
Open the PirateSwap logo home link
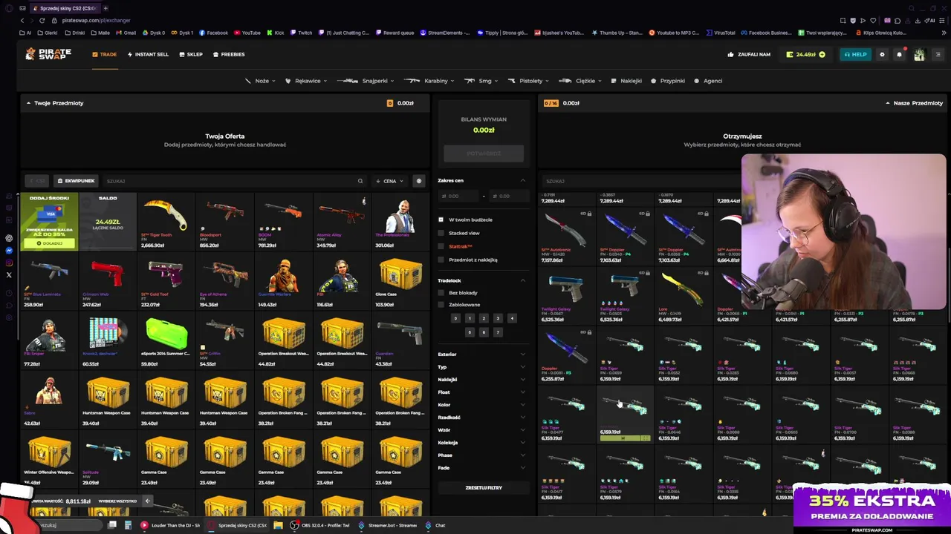point(48,54)
